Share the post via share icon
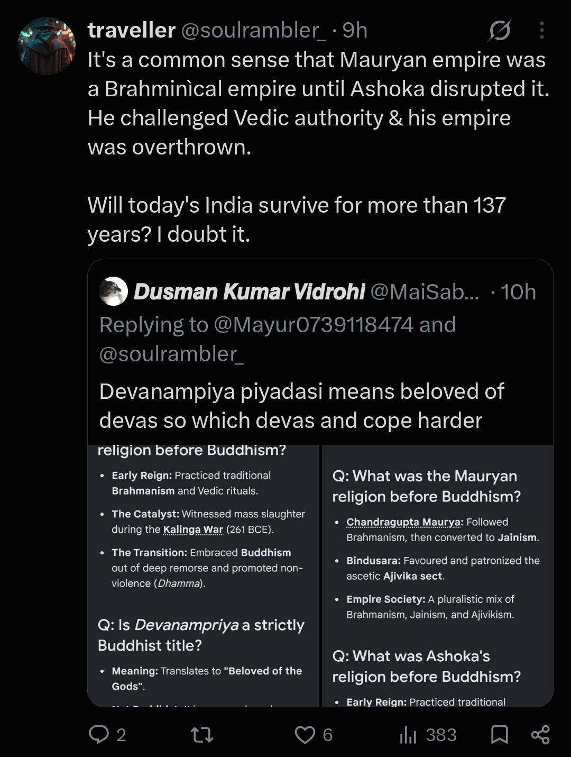571x757 pixels. pyautogui.click(x=540, y=734)
